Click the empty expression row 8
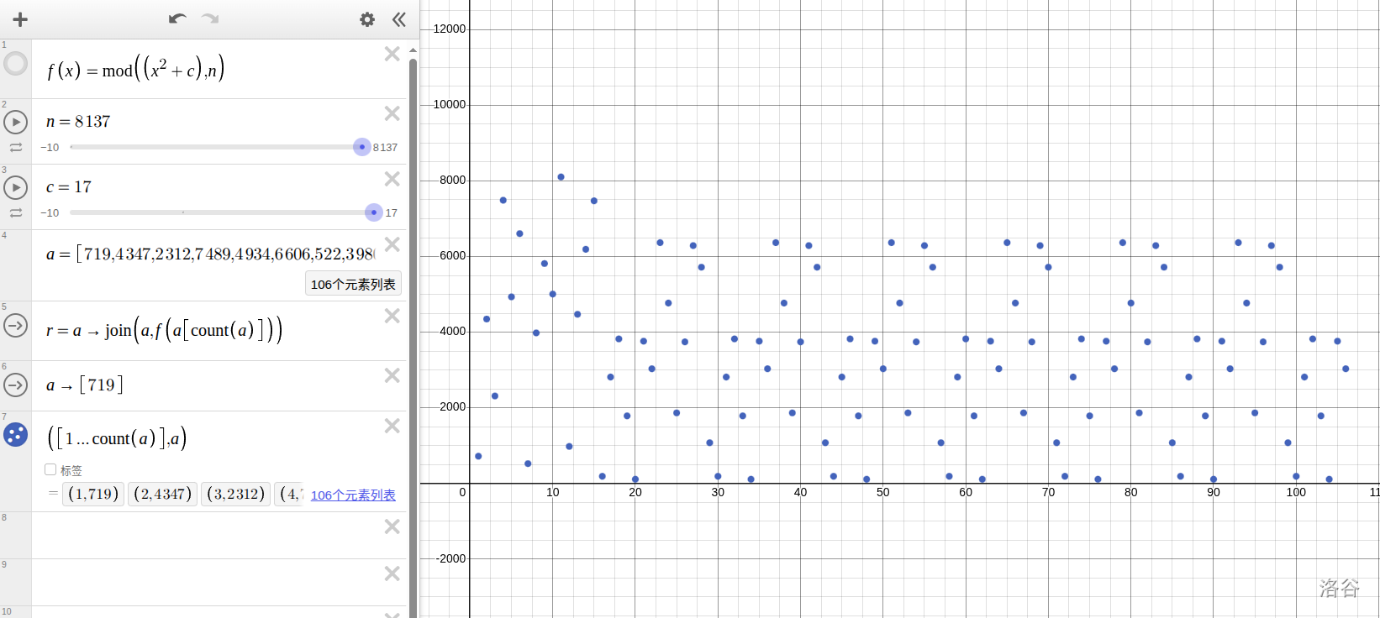1380x618 pixels. pyautogui.click(x=210, y=535)
